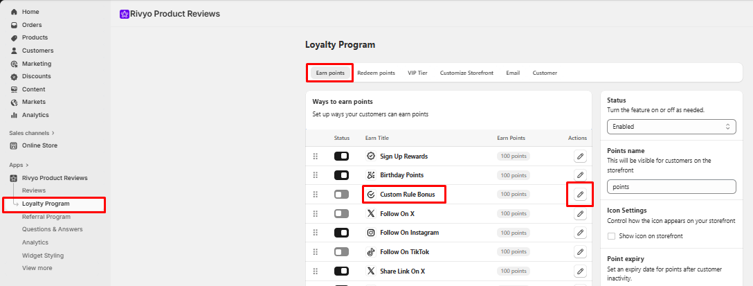Click 100 points badge for Sign Up Rewards
The image size is (753, 286).
tap(514, 157)
